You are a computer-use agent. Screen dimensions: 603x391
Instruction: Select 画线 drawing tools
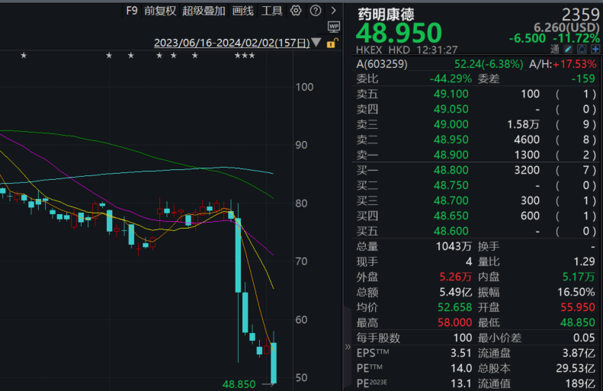[x=242, y=11]
